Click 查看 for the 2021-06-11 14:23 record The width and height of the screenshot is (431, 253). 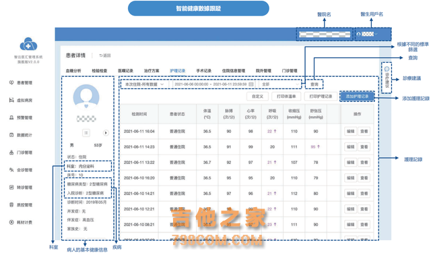pyautogui.click(x=364, y=146)
